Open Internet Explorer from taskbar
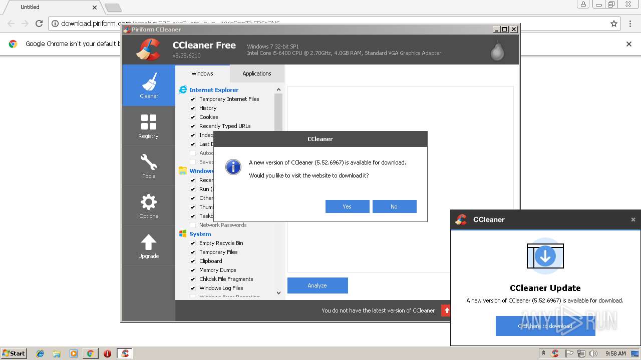 (x=40, y=353)
